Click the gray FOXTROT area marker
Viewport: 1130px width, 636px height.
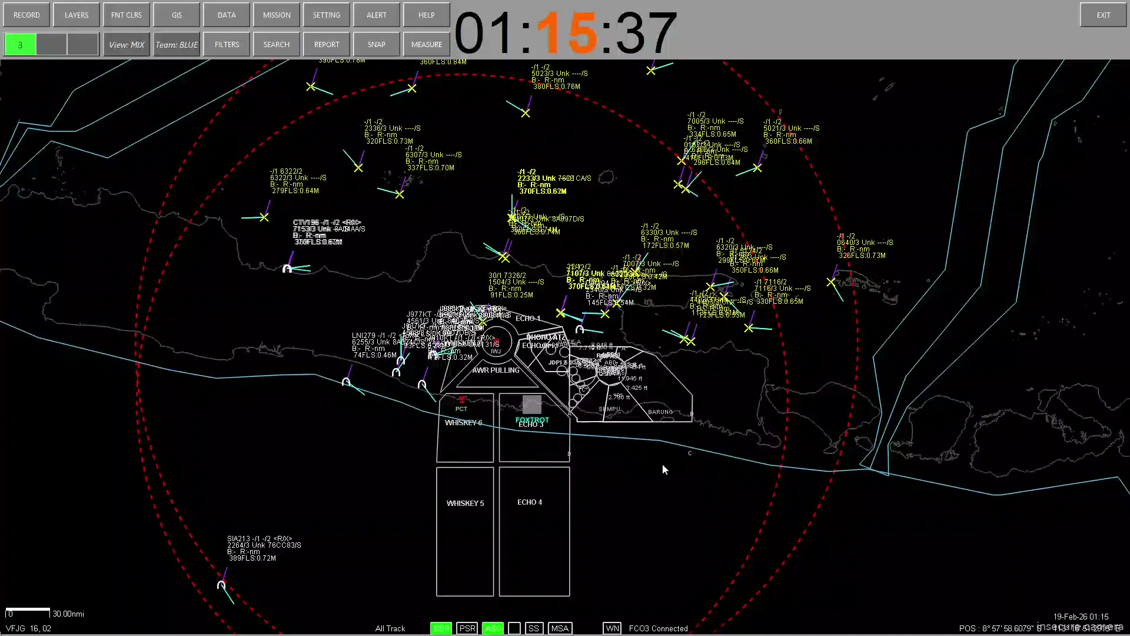531,405
